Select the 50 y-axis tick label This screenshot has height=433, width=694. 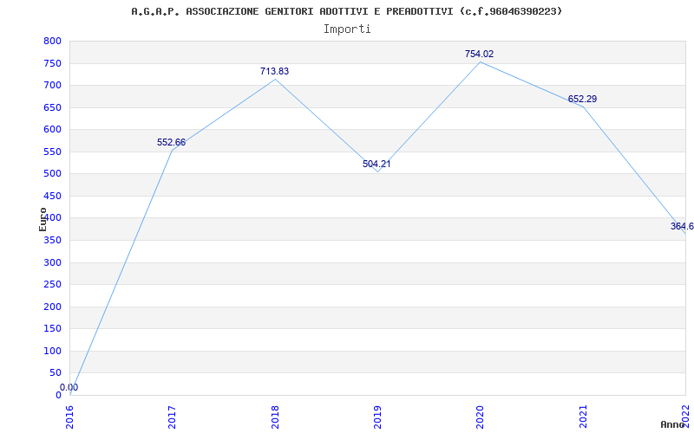click(56, 373)
